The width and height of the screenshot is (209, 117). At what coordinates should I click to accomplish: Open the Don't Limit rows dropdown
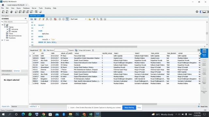pos(78,19)
